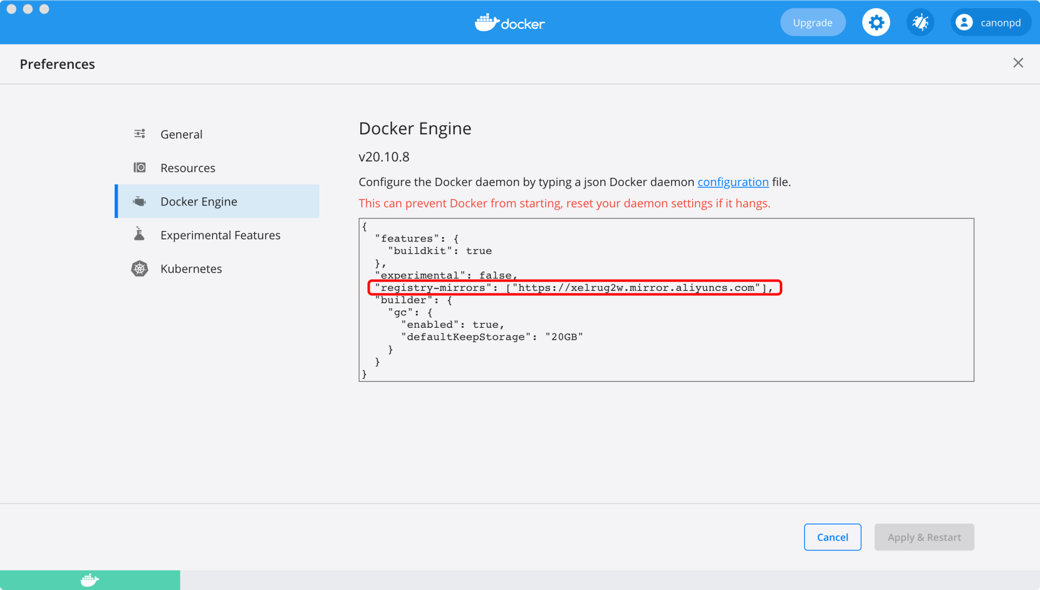
Task: Select the General sliders icon in sidebar
Action: [x=140, y=133]
